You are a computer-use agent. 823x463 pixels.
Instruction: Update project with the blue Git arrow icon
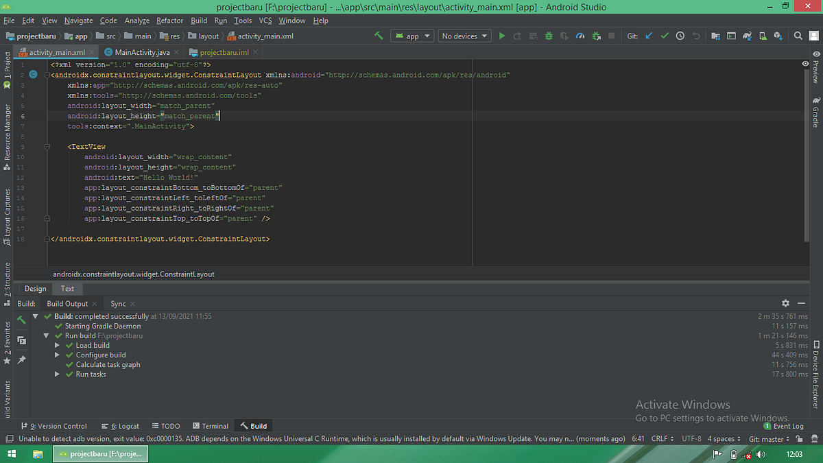(648, 36)
